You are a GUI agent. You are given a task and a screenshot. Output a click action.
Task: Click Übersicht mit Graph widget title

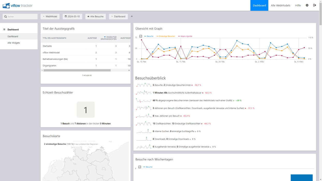(x=149, y=29)
